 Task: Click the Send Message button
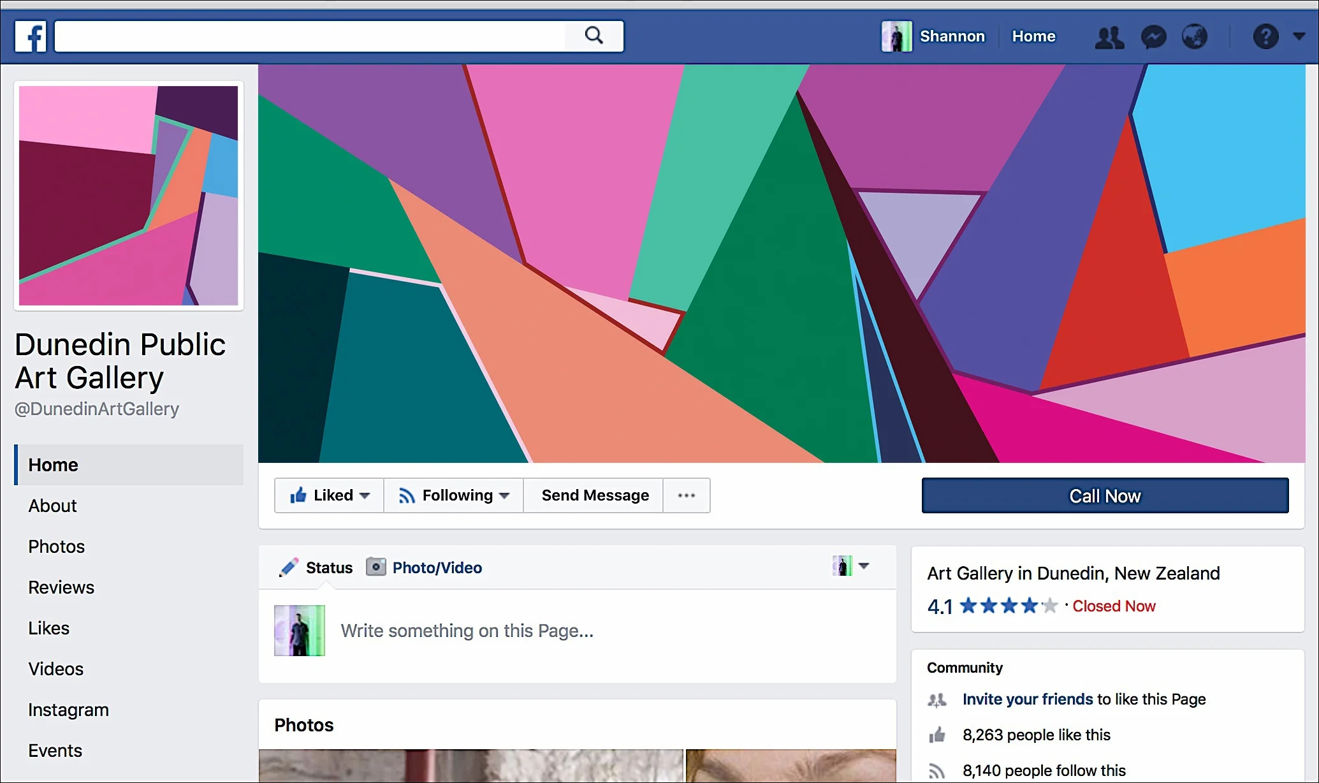[594, 495]
